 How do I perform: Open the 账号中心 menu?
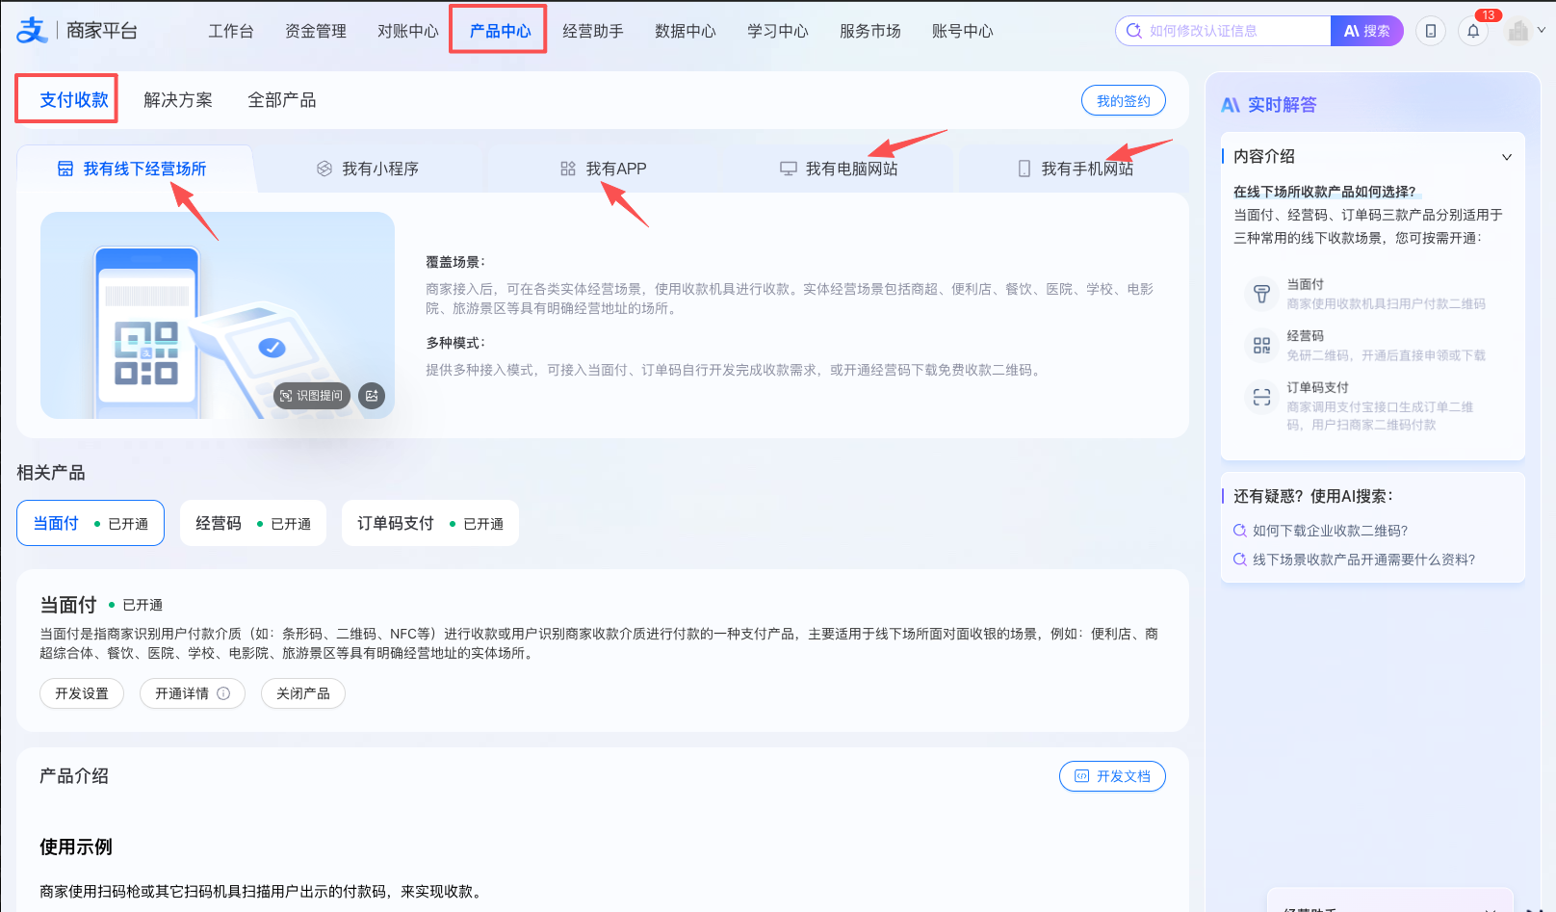tap(963, 31)
